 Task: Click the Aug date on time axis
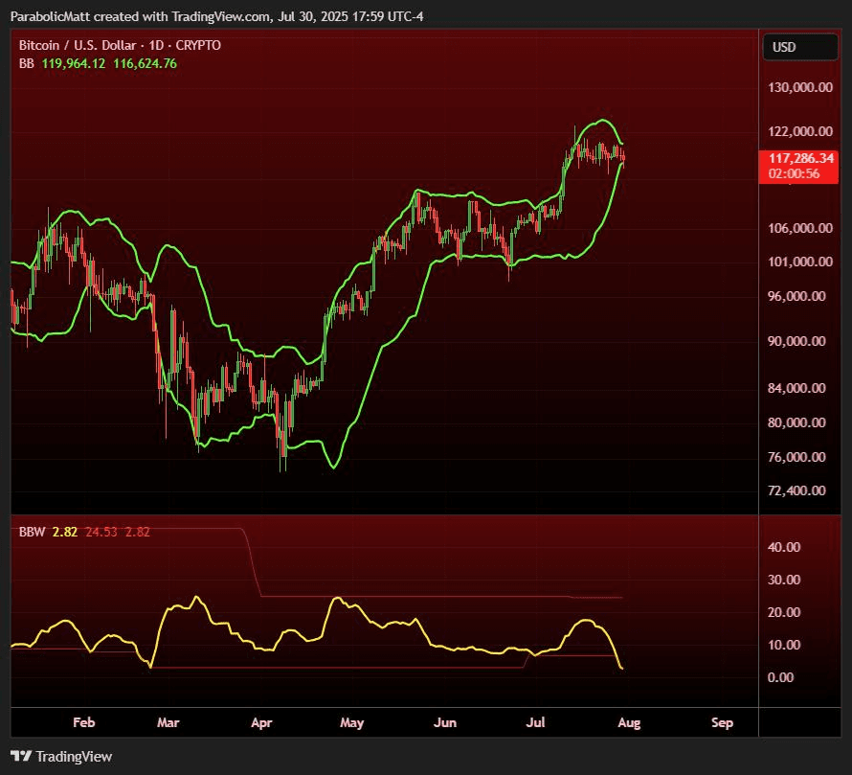pos(629,722)
